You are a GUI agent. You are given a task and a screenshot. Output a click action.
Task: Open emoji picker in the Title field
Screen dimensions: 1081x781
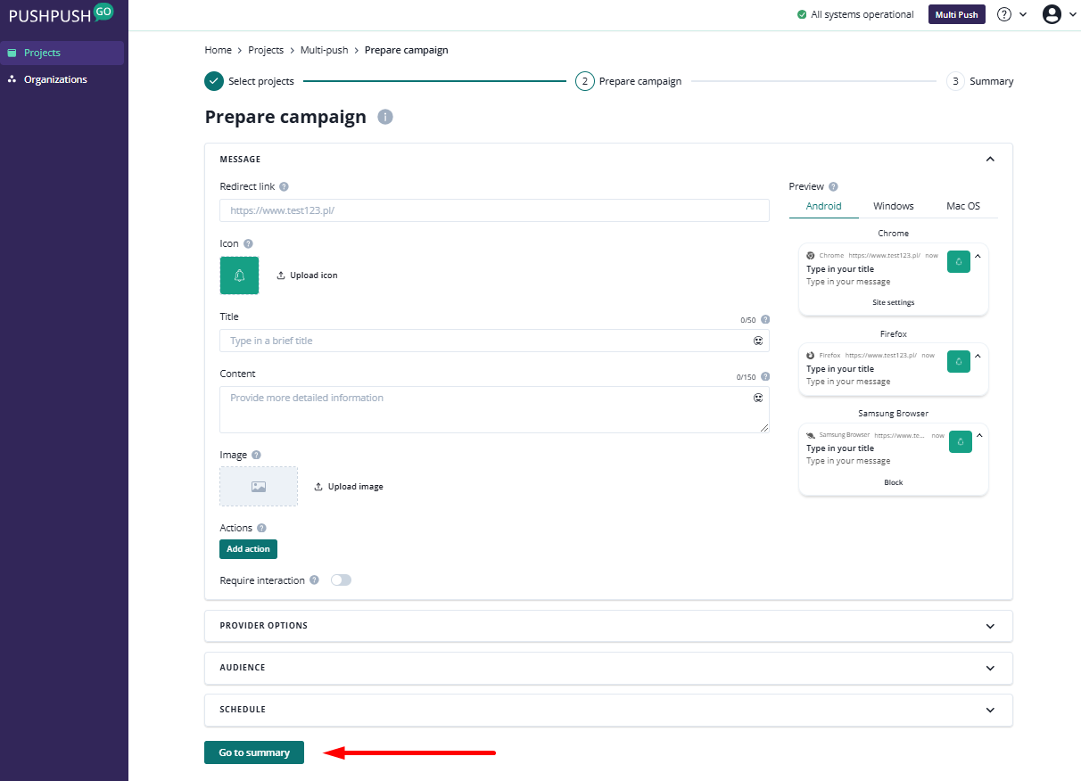click(x=758, y=341)
